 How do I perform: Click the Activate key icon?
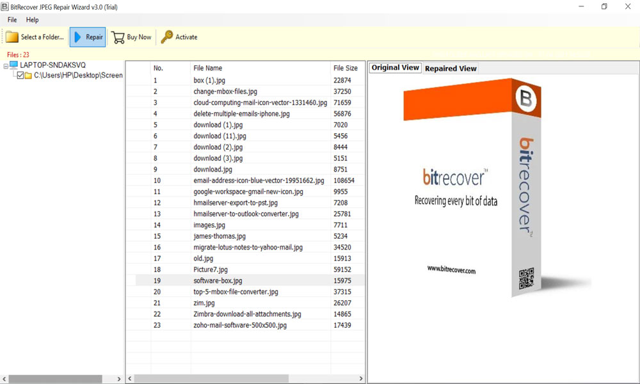(166, 37)
